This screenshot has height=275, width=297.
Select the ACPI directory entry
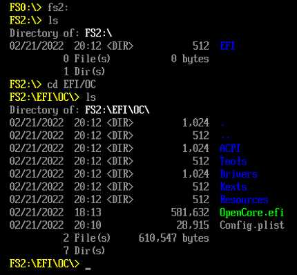[230, 148]
